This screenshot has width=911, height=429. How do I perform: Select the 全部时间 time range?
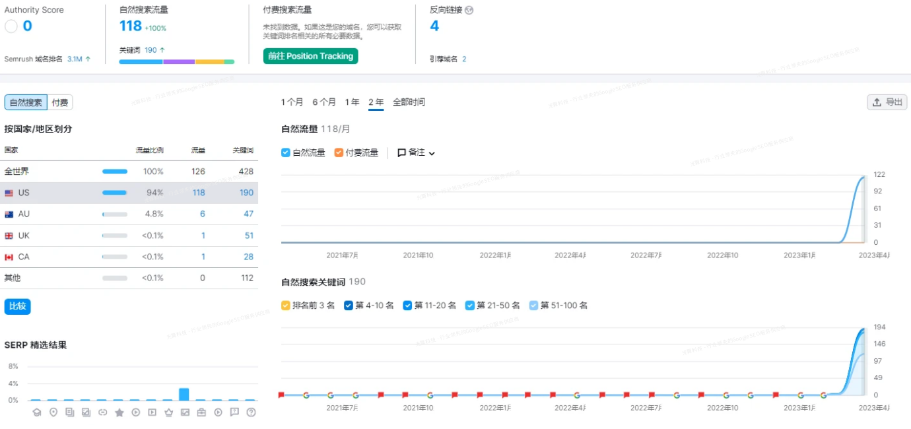[x=409, y=102]
